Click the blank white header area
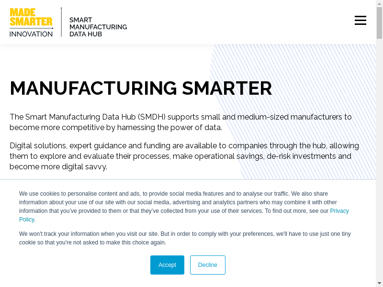This screenshot has width=383, height=287. click(x=239, y=22)
